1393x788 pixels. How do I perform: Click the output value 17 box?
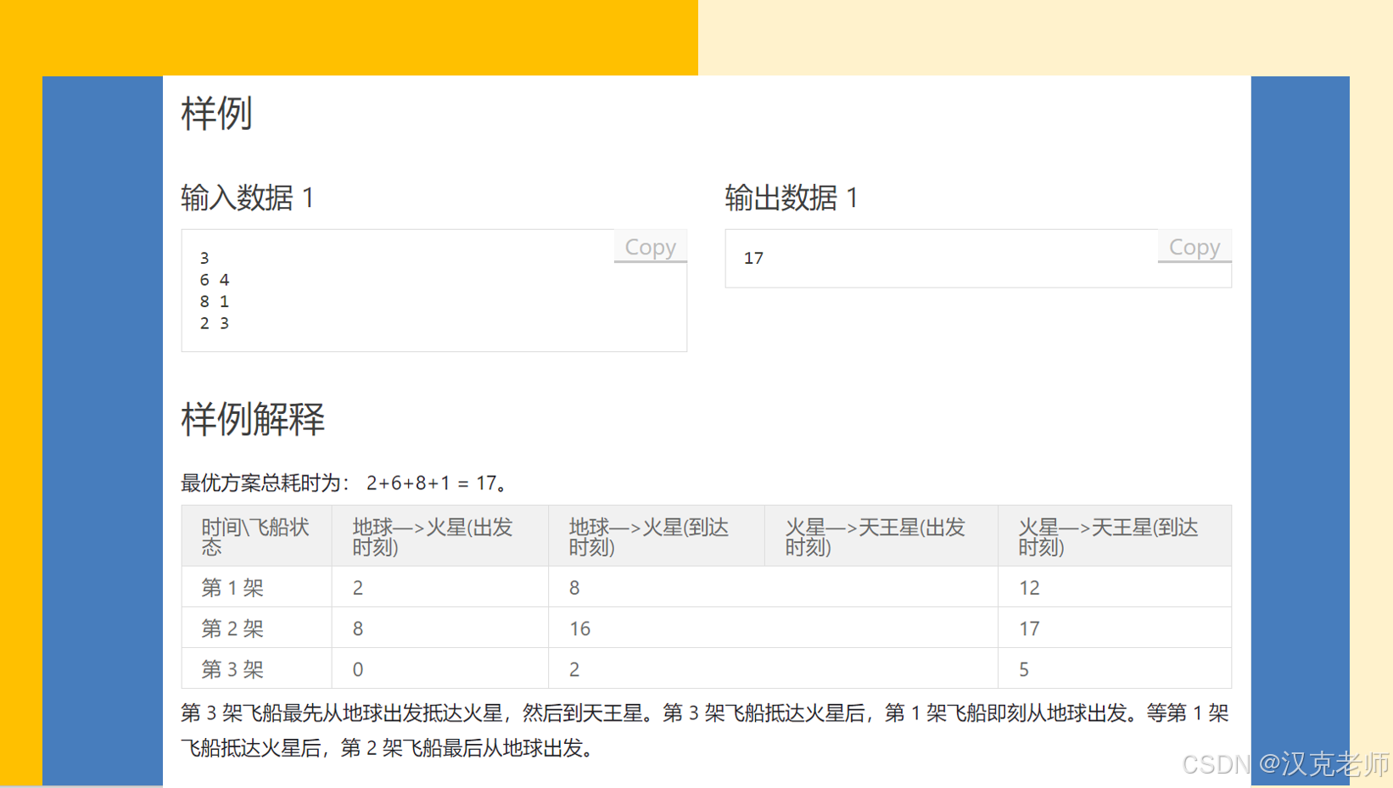pos(977,258)
